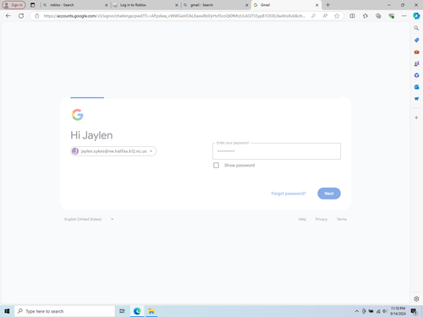
Task: Open the Windows Start menu
Action: (7, 311)
